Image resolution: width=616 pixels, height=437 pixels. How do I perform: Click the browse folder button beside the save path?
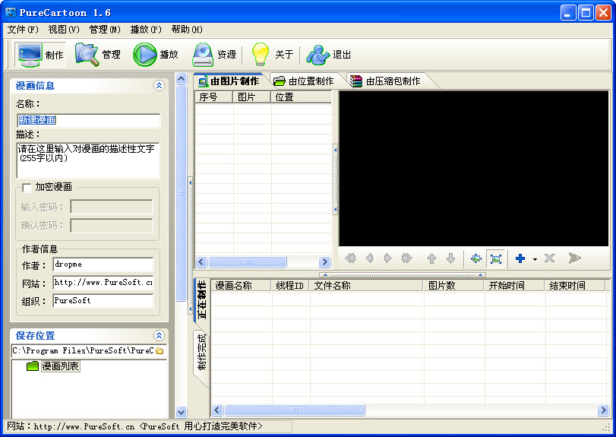tap(160, 351)
